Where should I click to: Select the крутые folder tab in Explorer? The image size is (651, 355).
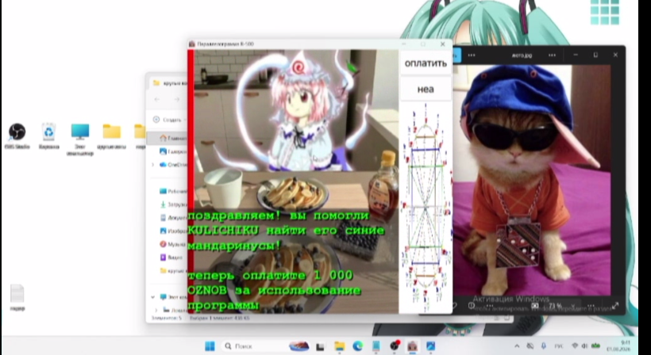(x=168, y=83)
